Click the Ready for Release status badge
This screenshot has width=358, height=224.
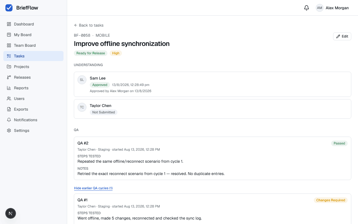(x=91, y=53)
